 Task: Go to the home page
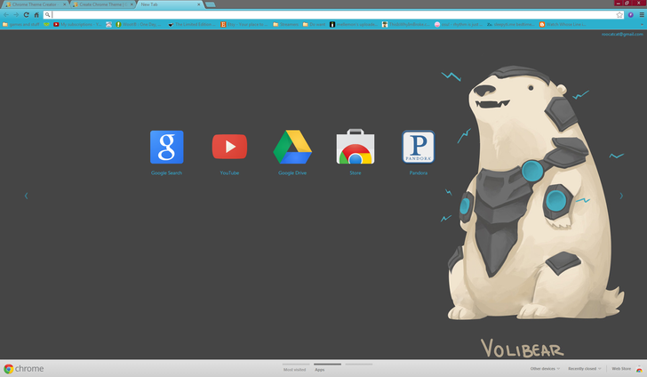[x=36, y=15]
